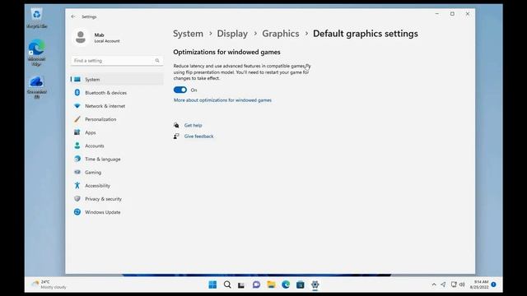Open the Network & internet wifi icon
The image size is (527, 296).
coord(77,106)
